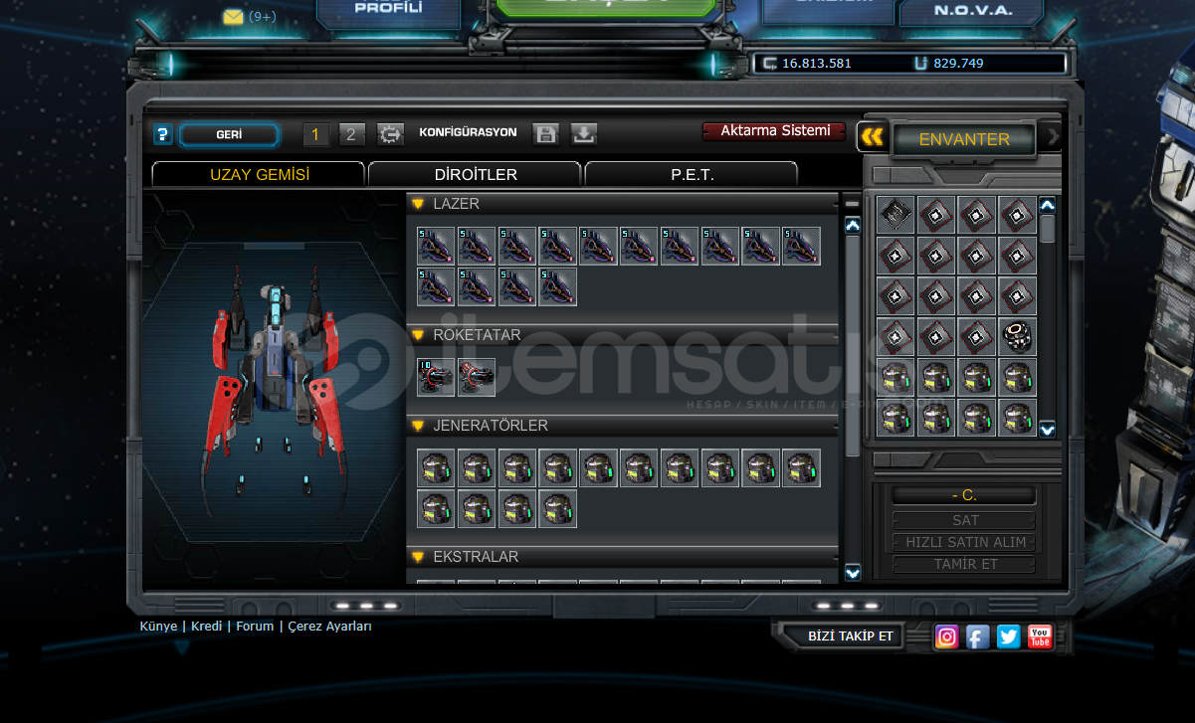Click the inventory scroll-down arrow
1195x723 pixels.
(x=1048, y=430)
